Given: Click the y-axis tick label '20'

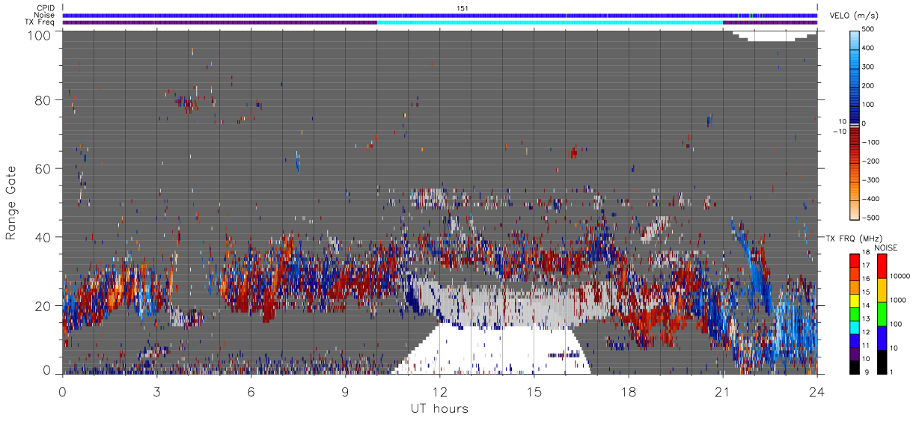Looking at the screenshot, I should tap(43, 305).
